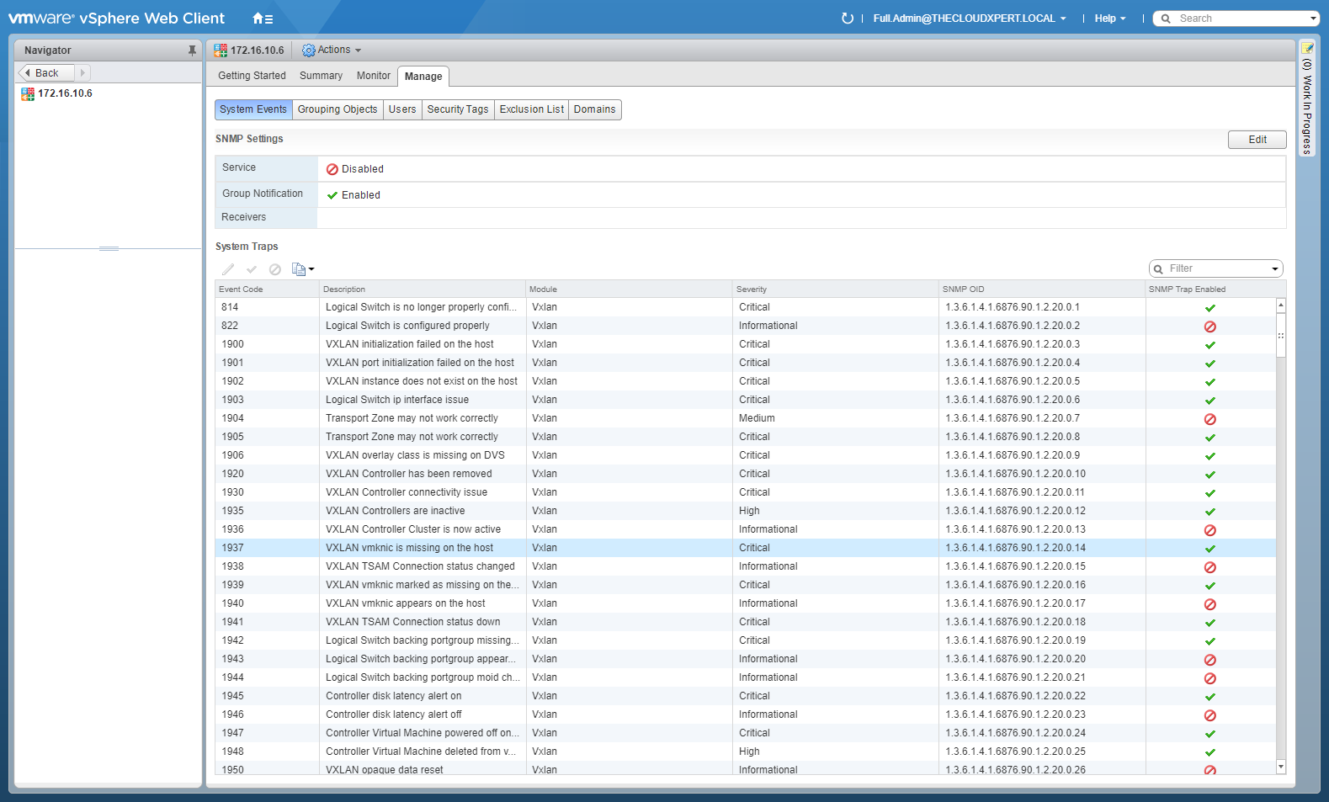Open the Help dropdown menu
The height and width of the screenshot is (802, 1329).
point(1109,19)
